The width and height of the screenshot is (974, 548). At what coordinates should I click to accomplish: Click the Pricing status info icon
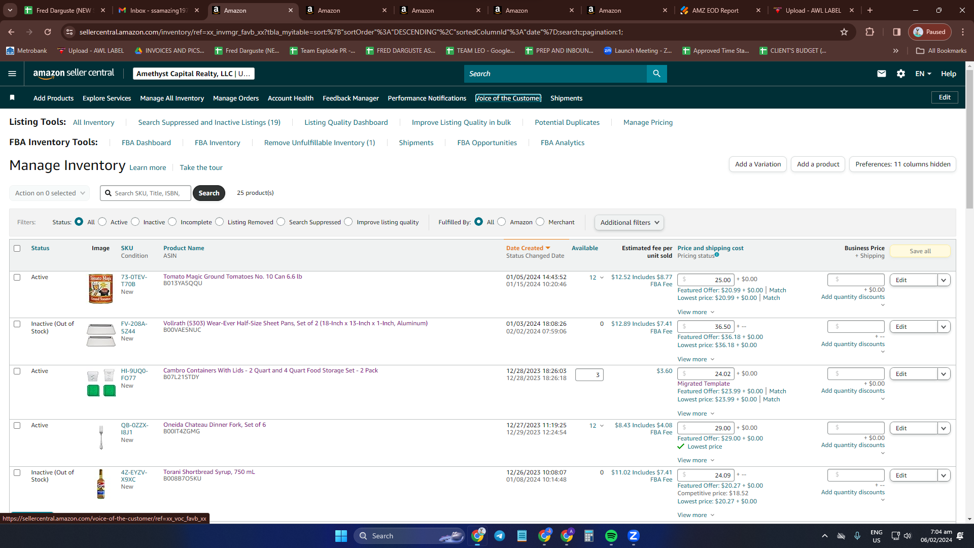[717, 255]
